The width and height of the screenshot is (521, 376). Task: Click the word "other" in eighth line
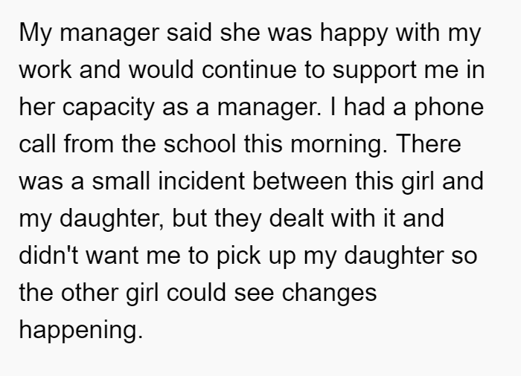[x=90, y=293]
